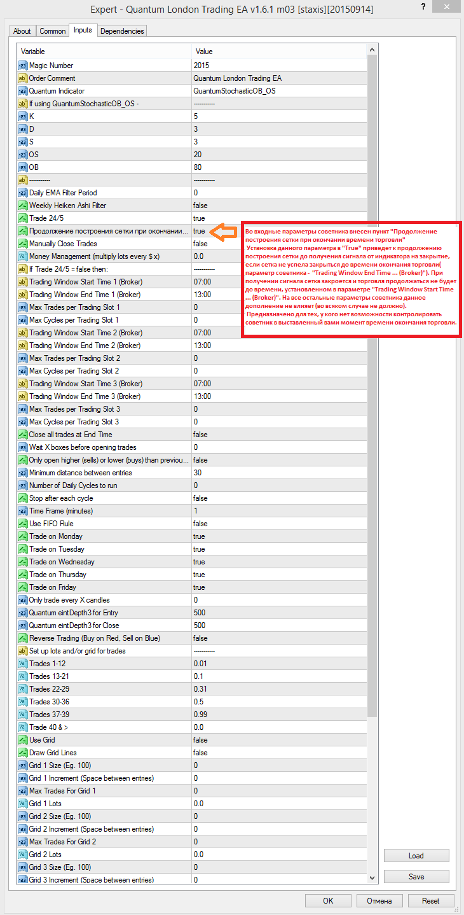Click the Close all trades at End Time icon

point(22,435)
